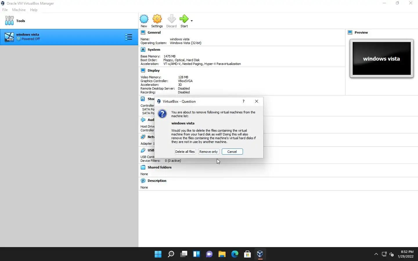The width and height of the screenshot is (418, 261).
Task: Click the VirtualBox icon on taskbar
Action: [260, 254]
